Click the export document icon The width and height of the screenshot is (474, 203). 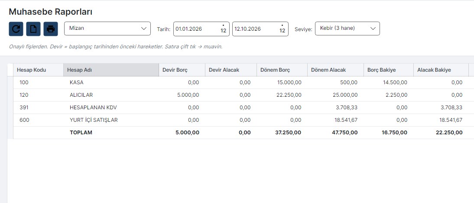click(x=33, y=29)
